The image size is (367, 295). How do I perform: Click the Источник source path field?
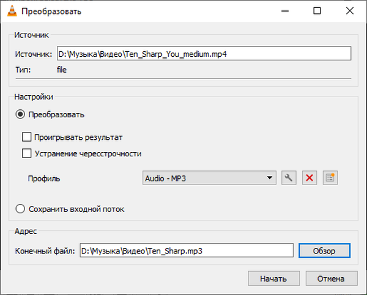click(x=203, y=54)
